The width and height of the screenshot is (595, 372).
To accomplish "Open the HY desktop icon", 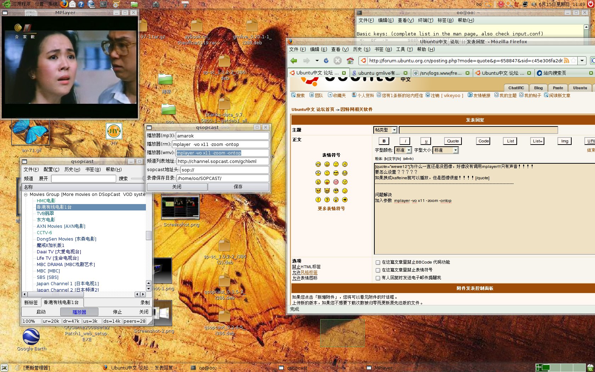I will coord(114,134).
